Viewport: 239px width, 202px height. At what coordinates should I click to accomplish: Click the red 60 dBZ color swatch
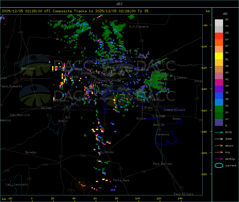point(219,36)
